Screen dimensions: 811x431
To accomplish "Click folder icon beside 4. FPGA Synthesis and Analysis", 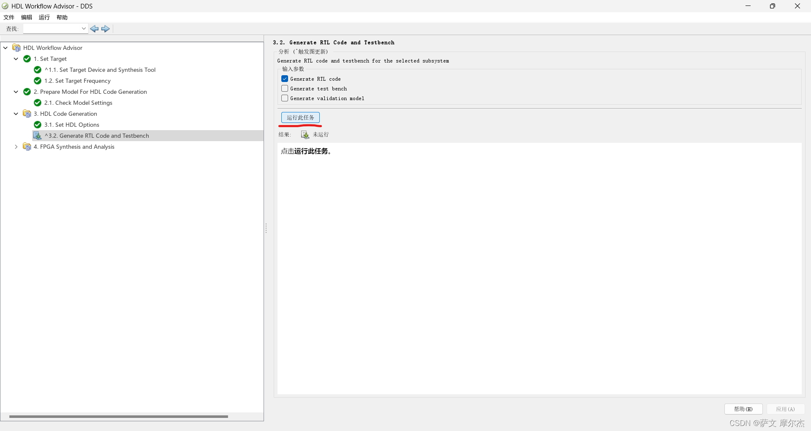I will point(27,147).
